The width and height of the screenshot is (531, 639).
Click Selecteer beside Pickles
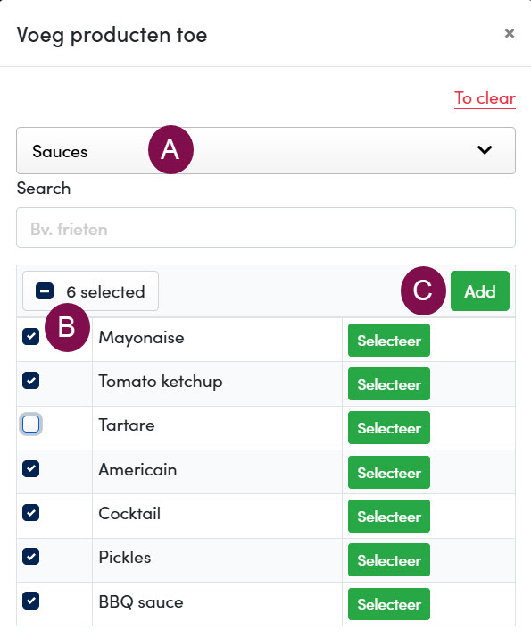(389, 560)
